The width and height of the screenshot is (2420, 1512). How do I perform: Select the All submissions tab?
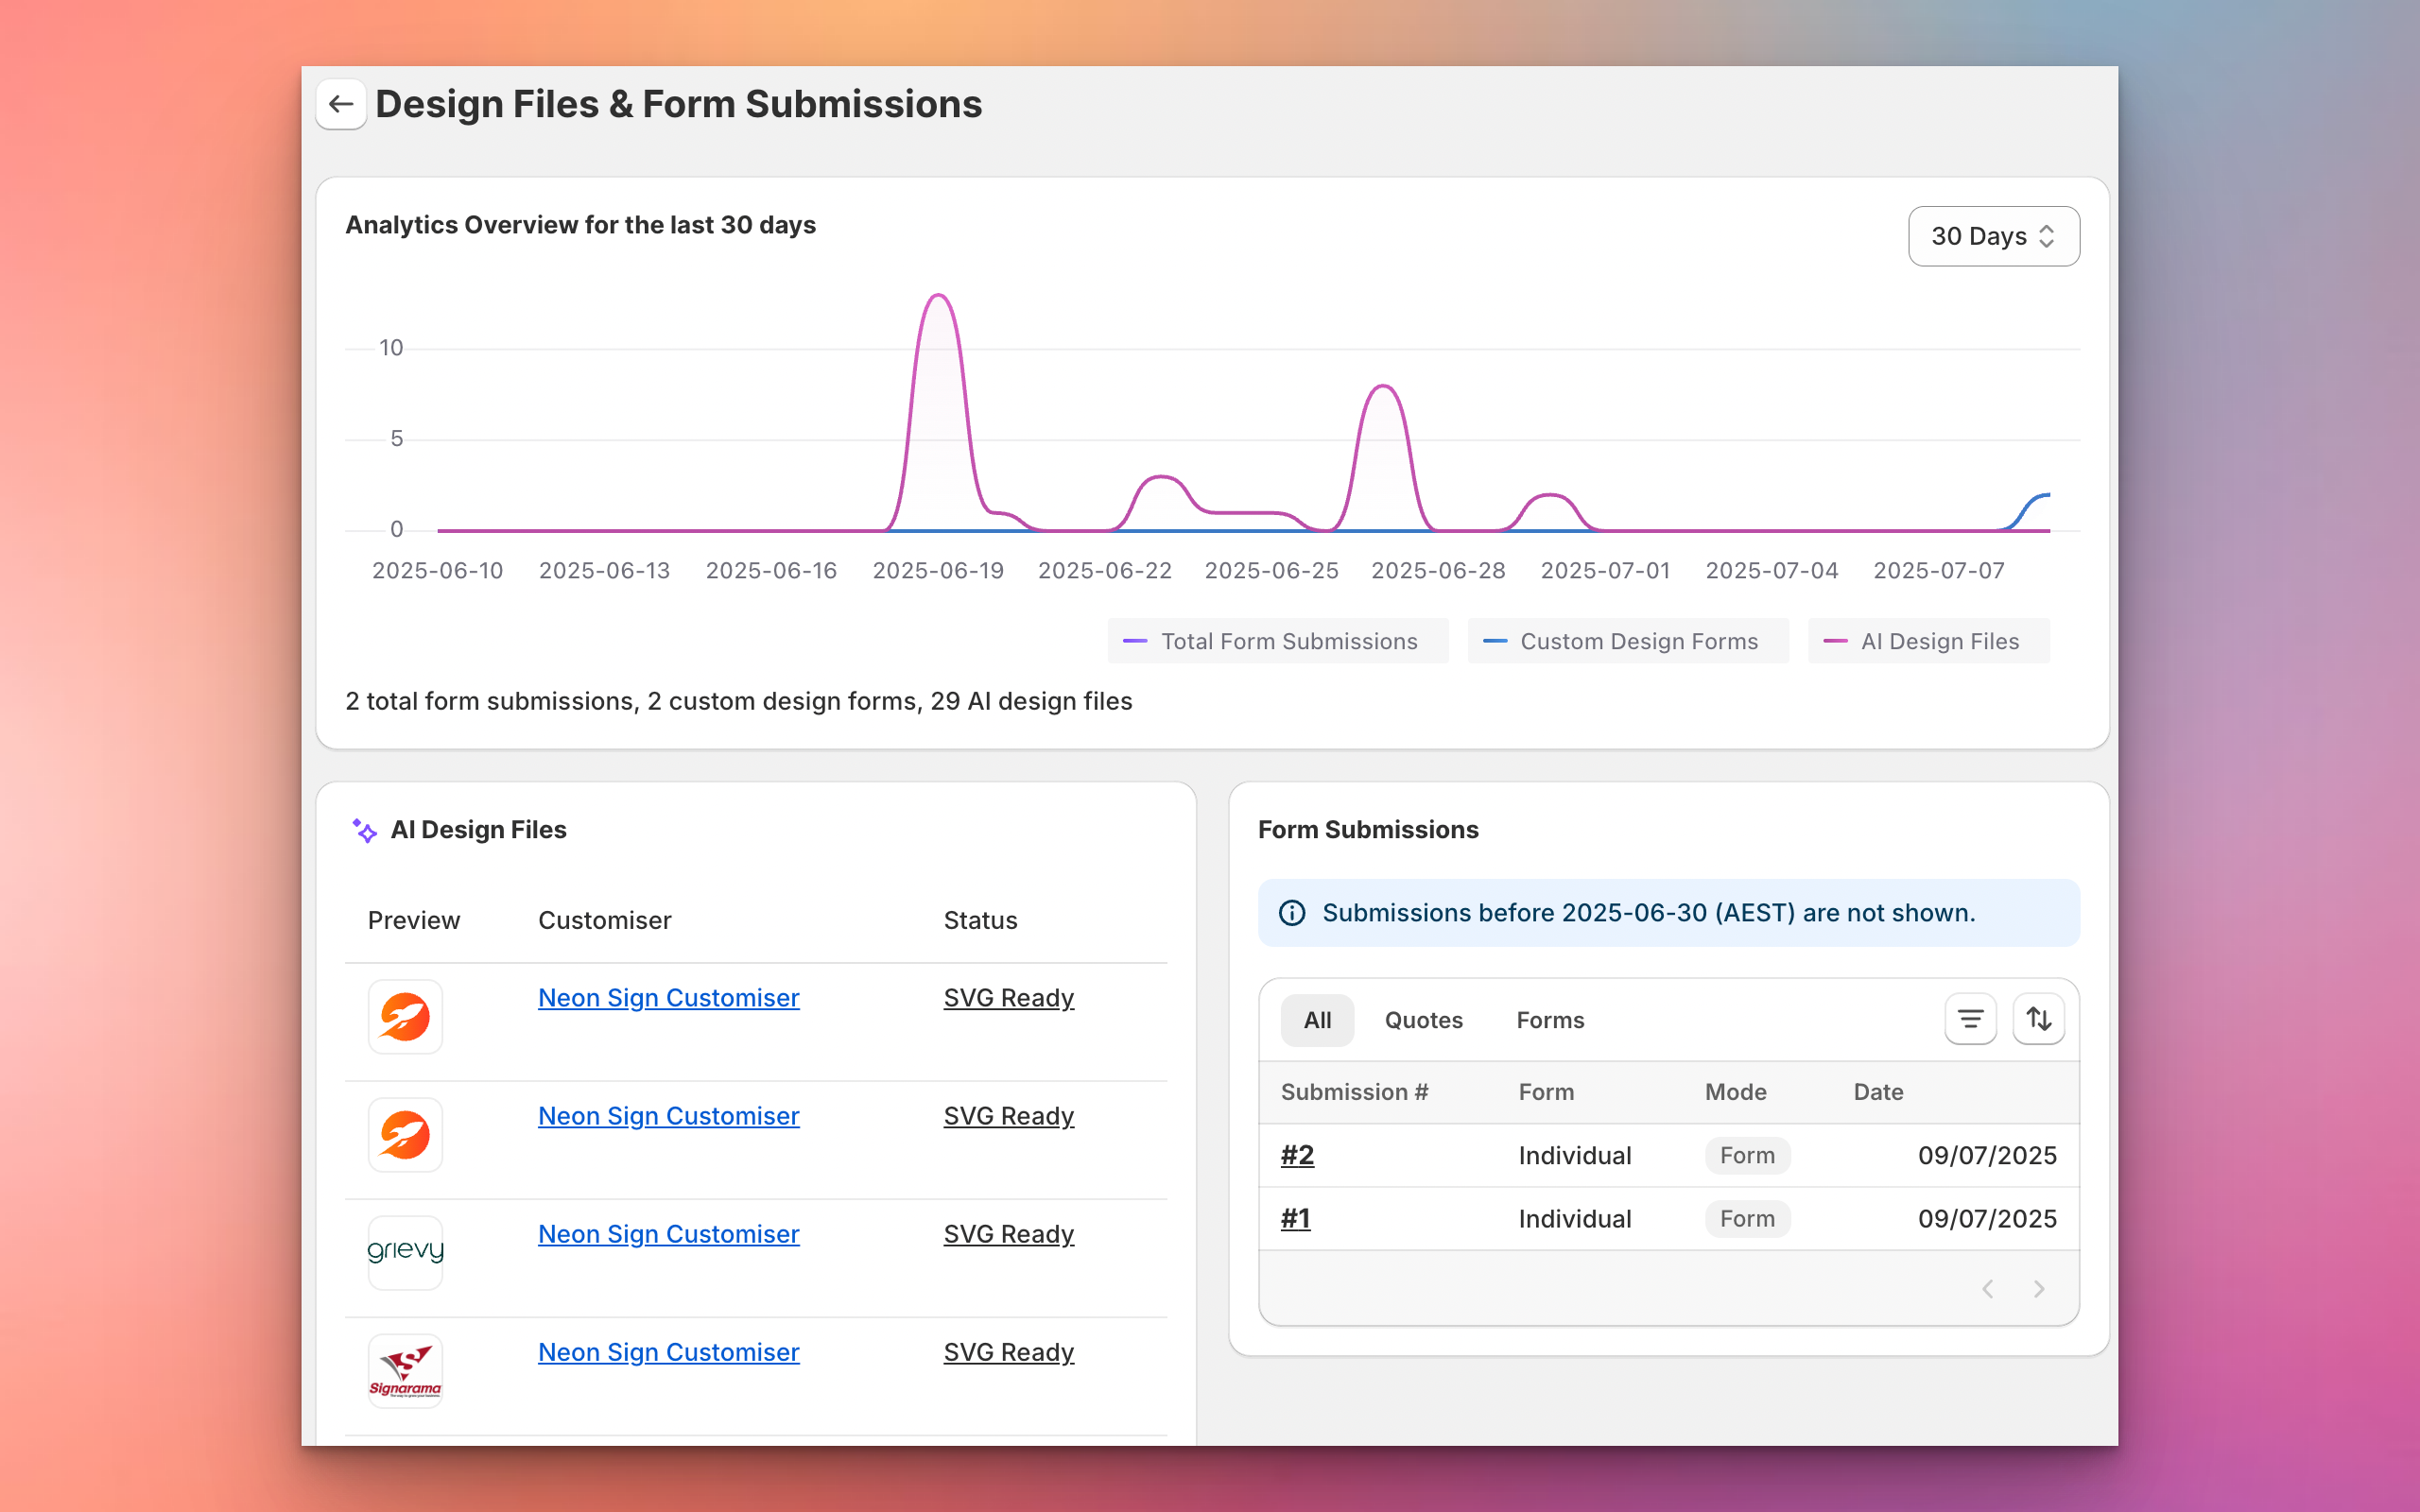point(1317,1020)
